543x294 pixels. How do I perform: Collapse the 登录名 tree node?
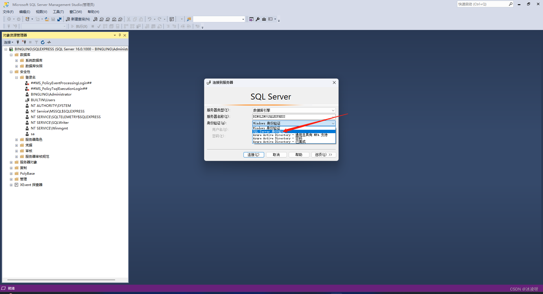point(16,77)
